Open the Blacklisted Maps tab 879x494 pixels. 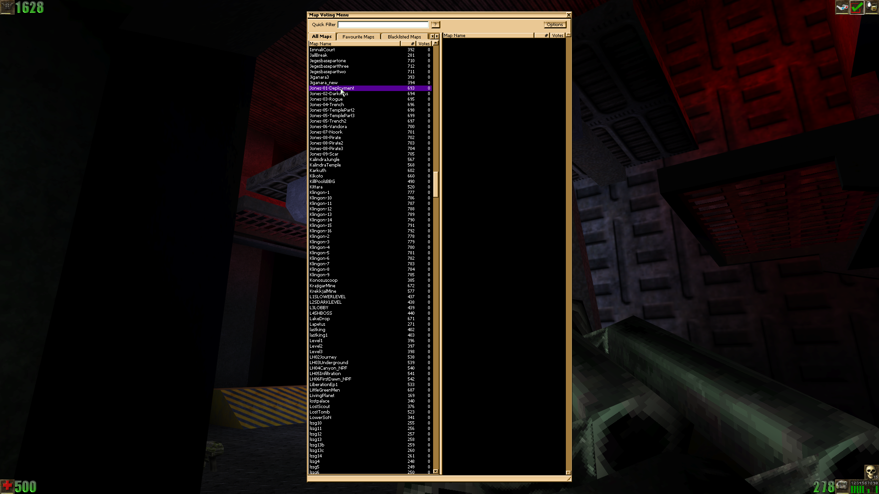click(404, 37)
